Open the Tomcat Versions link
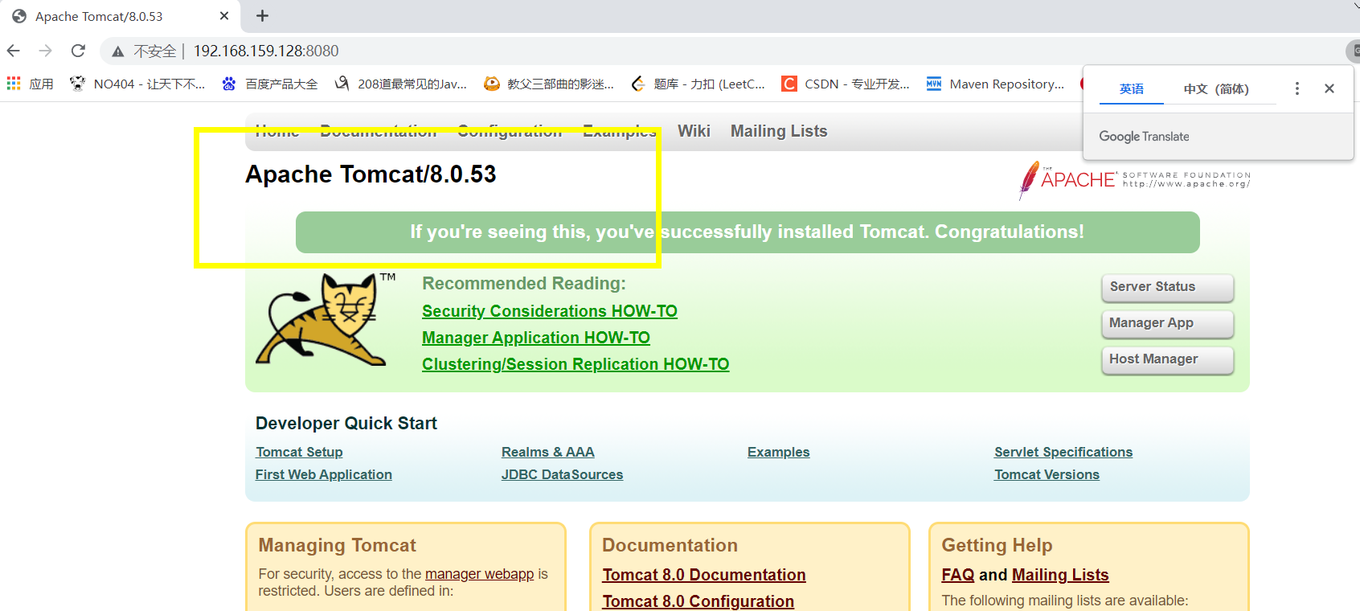 [x=1047, y=474]
